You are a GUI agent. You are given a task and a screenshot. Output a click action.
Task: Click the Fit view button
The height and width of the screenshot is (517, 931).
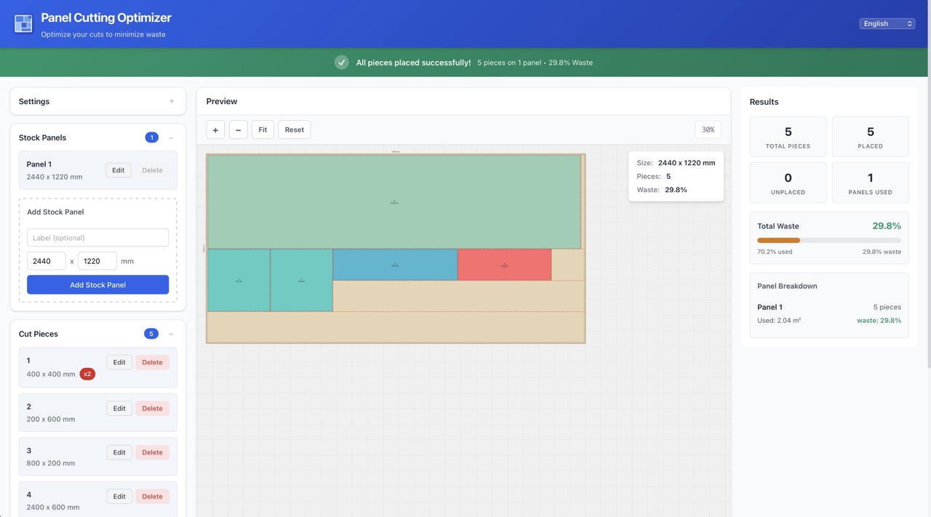click(263, 129)
